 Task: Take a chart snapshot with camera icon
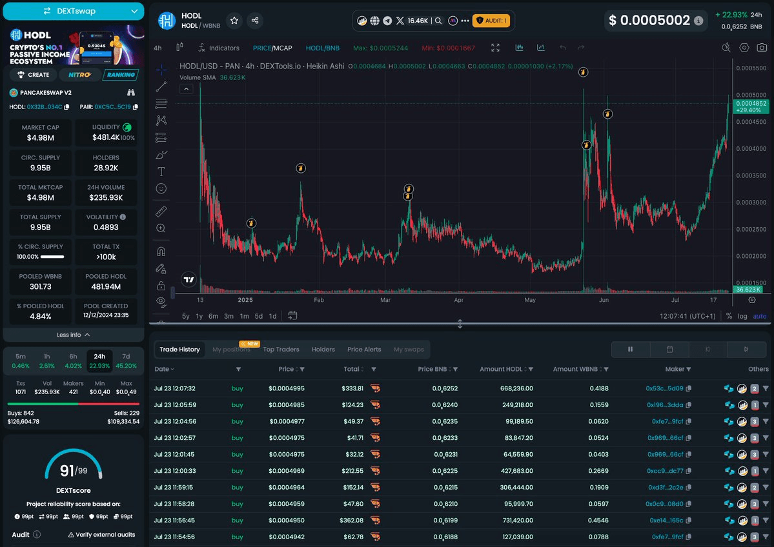(x=762, y=48)
